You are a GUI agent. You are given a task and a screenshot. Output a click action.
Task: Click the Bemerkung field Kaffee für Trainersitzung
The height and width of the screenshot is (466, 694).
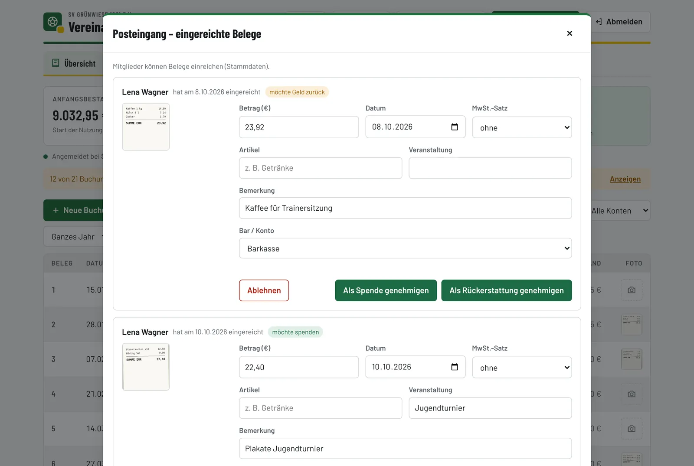click(x=405, y=208)
